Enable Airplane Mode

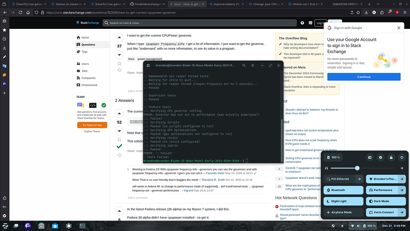pos(343,212)
